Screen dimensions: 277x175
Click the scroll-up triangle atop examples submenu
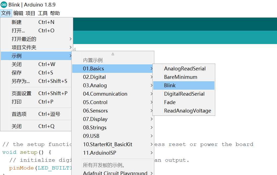pyautogui.click(x=113, y=54)
